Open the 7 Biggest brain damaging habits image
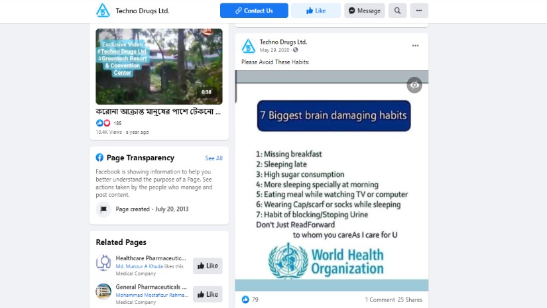Viewport: 547px width, 308px height. (332, 180)
